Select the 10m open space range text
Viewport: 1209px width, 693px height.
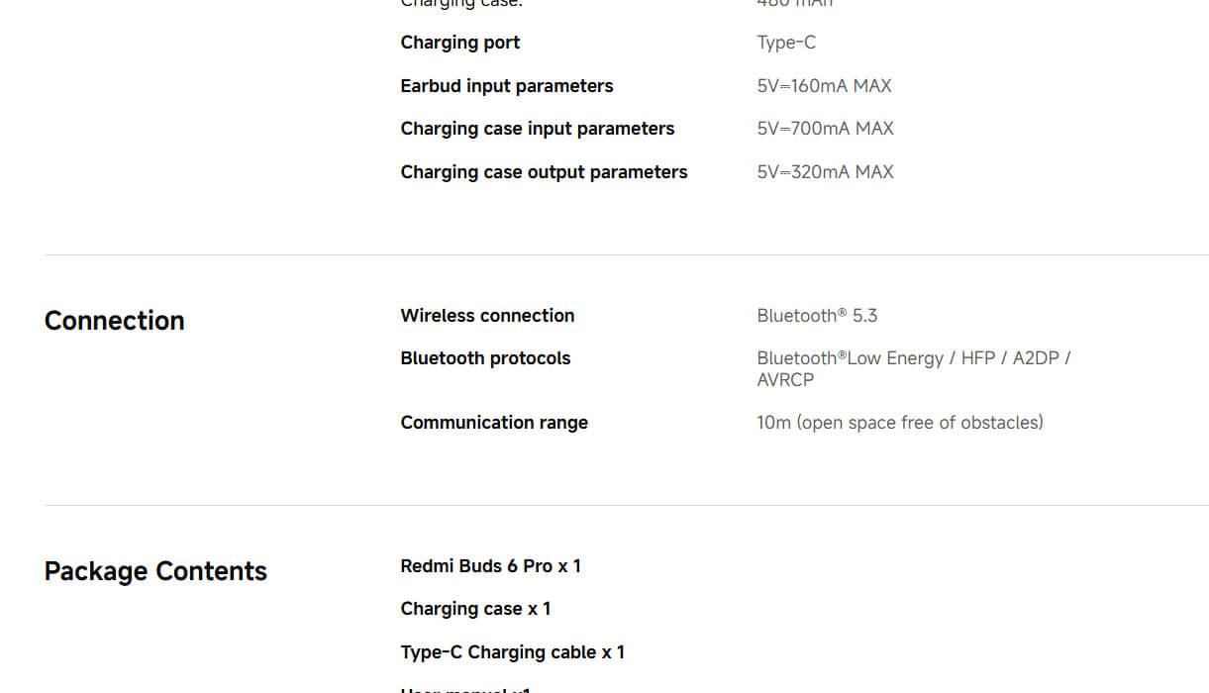pos(899,423)
